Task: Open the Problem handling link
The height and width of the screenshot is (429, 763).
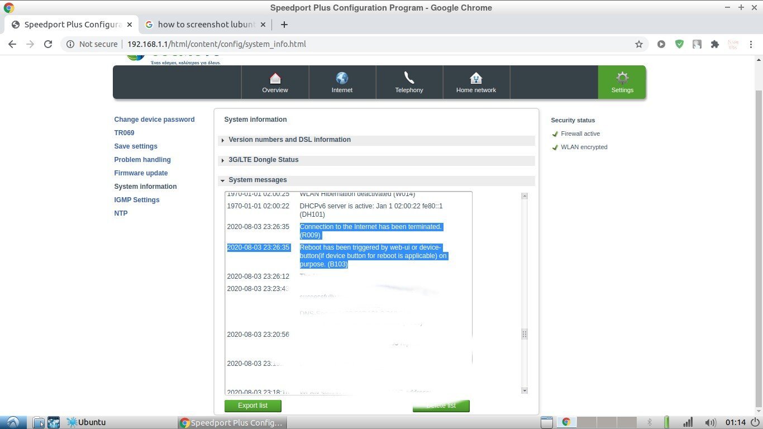Action: click(142, 160)
